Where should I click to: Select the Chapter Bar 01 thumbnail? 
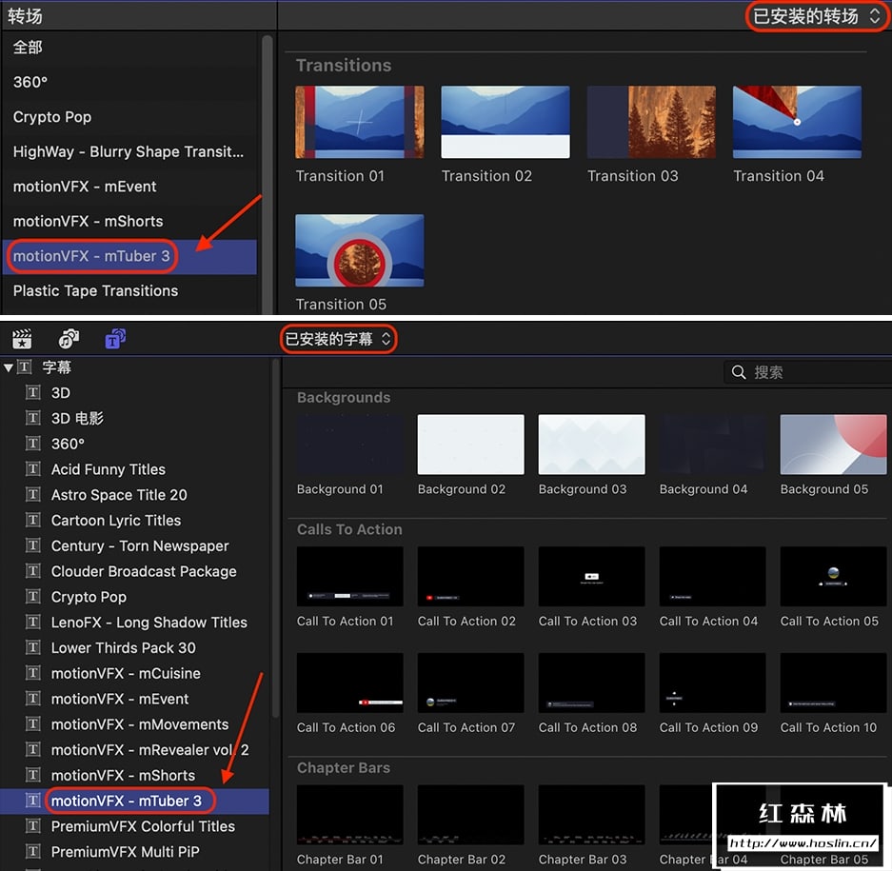(x=350, y=815)
